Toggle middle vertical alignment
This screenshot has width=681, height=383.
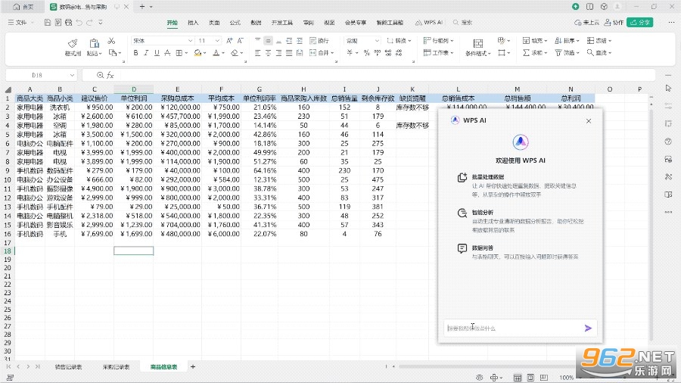(x=268, y=40)
